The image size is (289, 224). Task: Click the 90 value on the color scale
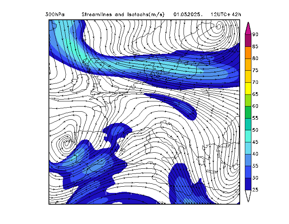tap(255, 34)
